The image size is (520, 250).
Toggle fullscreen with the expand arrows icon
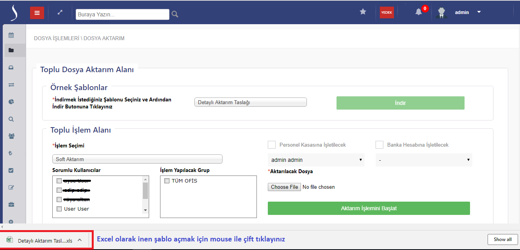tap(60, 12)
